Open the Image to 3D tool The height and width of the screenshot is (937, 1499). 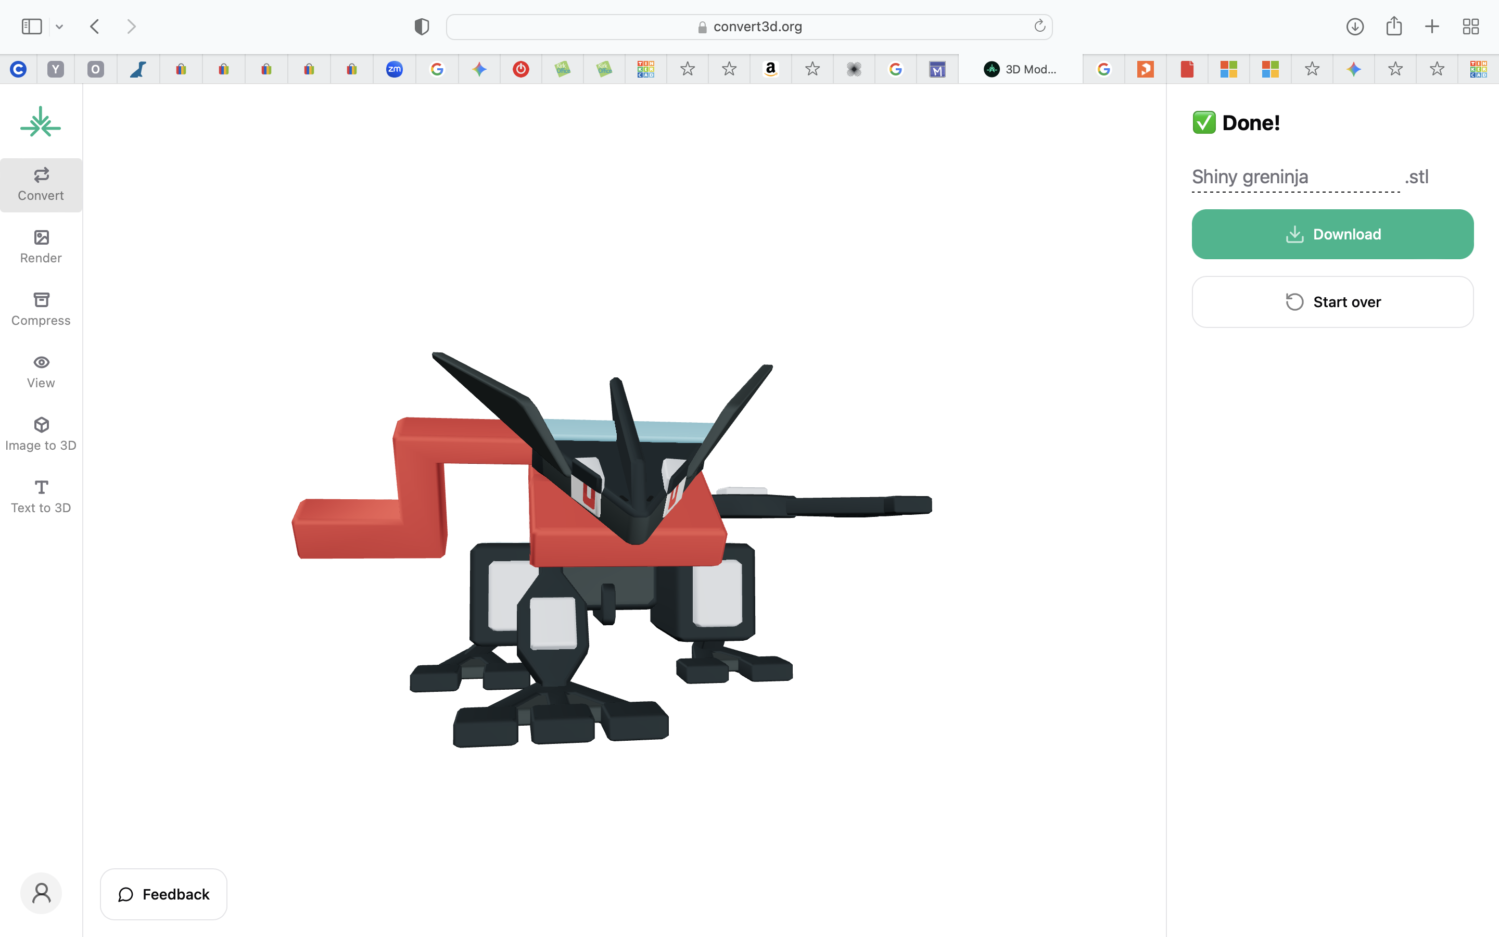click(x=41, y=435)
